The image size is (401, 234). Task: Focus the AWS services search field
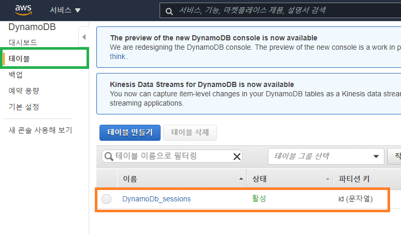tap(280, 10)
